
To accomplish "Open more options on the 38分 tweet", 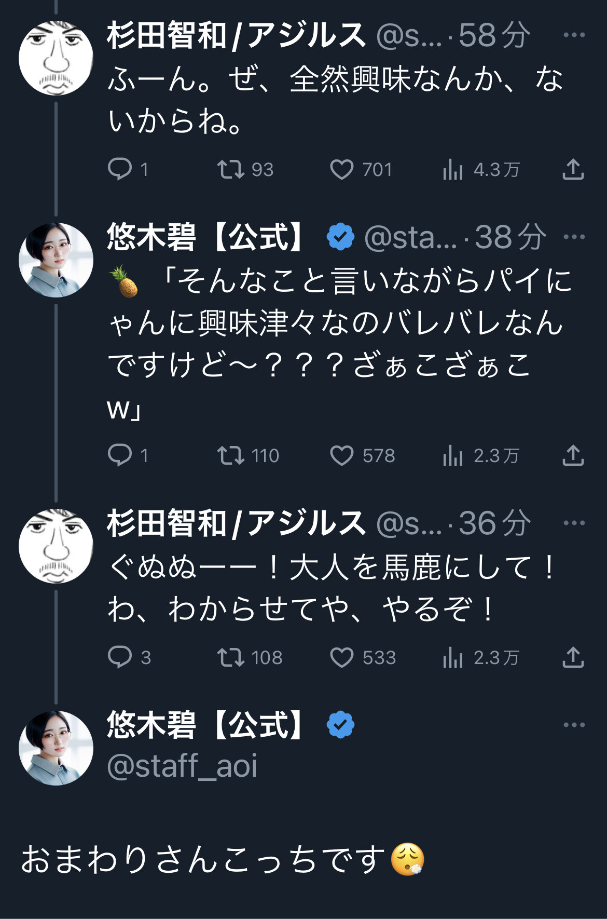I will (x=574, y=237).
